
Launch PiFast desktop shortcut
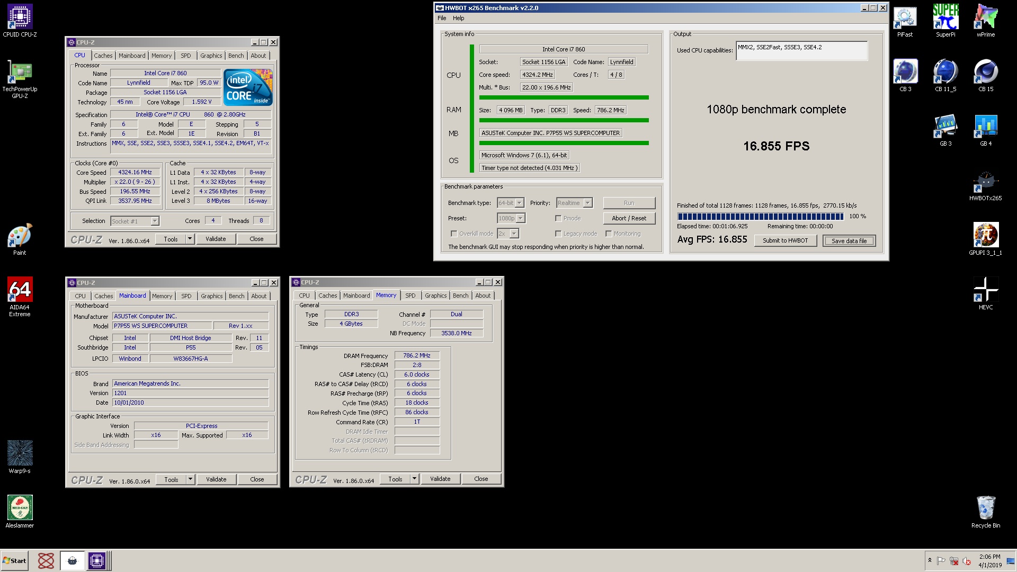(x=905, y=21)
